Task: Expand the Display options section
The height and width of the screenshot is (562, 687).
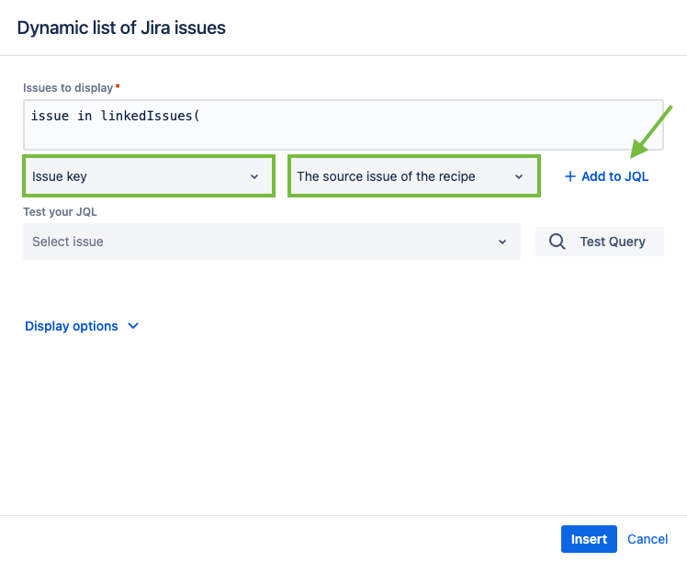Action: pos(72,326)
